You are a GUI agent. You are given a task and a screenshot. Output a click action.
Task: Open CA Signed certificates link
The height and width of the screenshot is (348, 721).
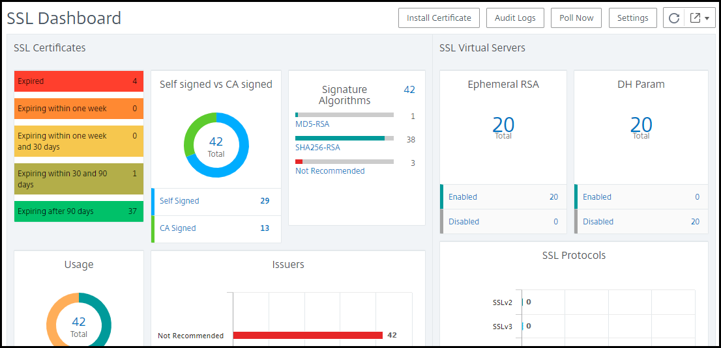pyautogui.click(x=177, y=228)
